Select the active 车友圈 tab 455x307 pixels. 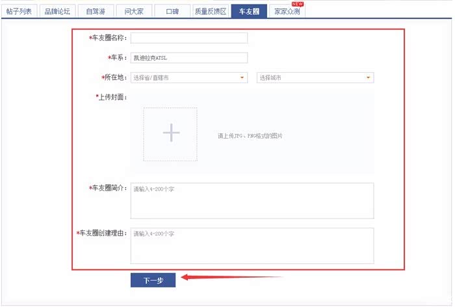[249, 12]
